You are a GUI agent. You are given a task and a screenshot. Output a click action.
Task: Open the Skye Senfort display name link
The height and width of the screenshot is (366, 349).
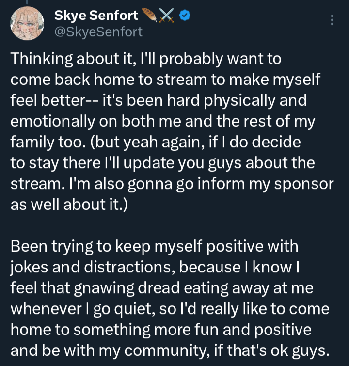[x=96, y=16]
